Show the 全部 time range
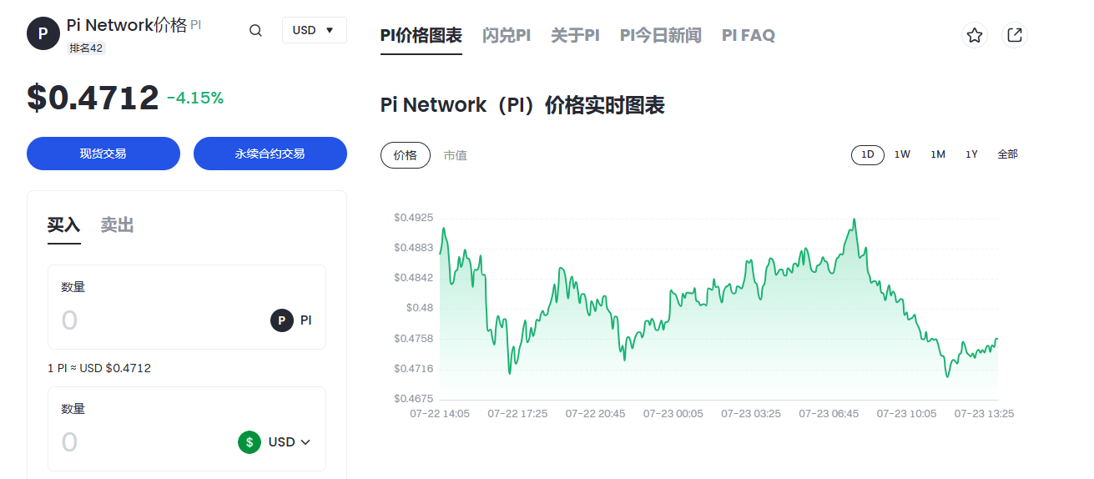The width and height of the screenshot is (1094, 479). 1007,154
